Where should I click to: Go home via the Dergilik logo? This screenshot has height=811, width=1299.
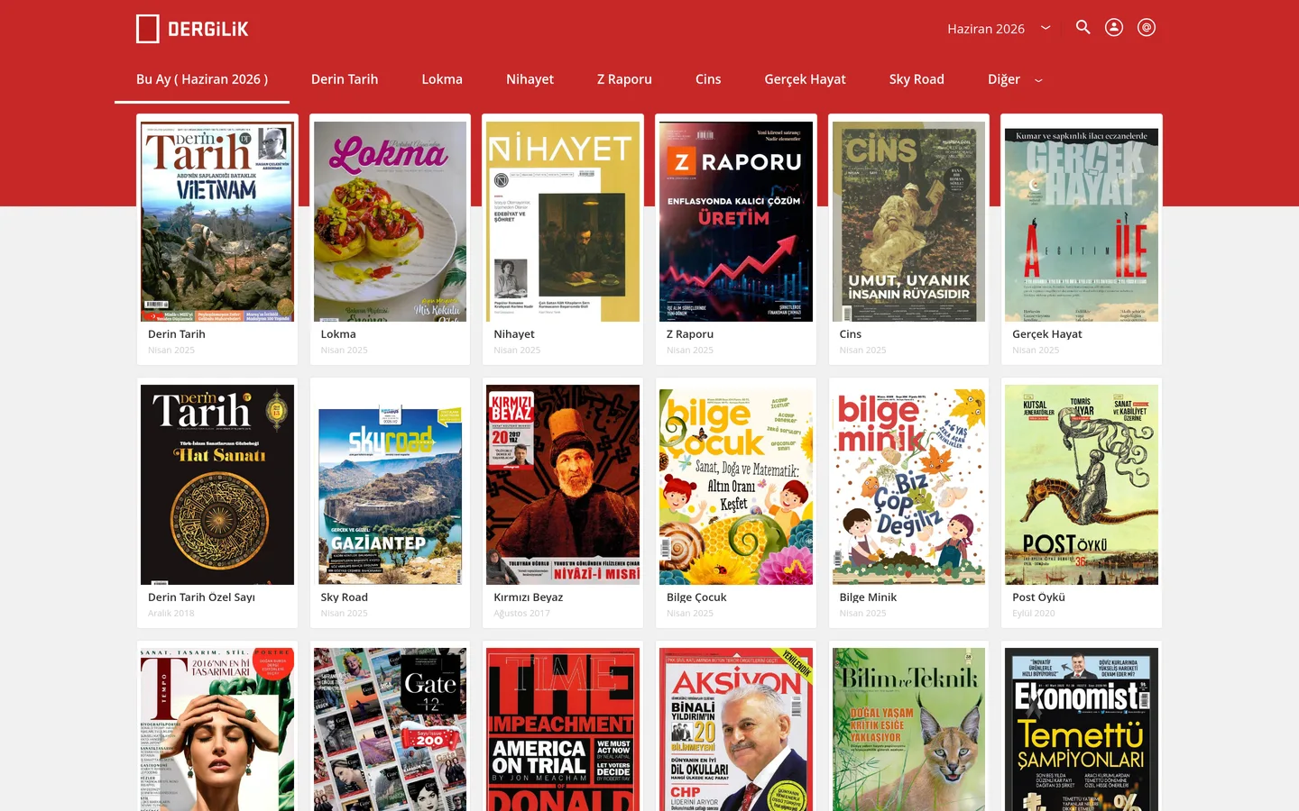click(192, 29)
